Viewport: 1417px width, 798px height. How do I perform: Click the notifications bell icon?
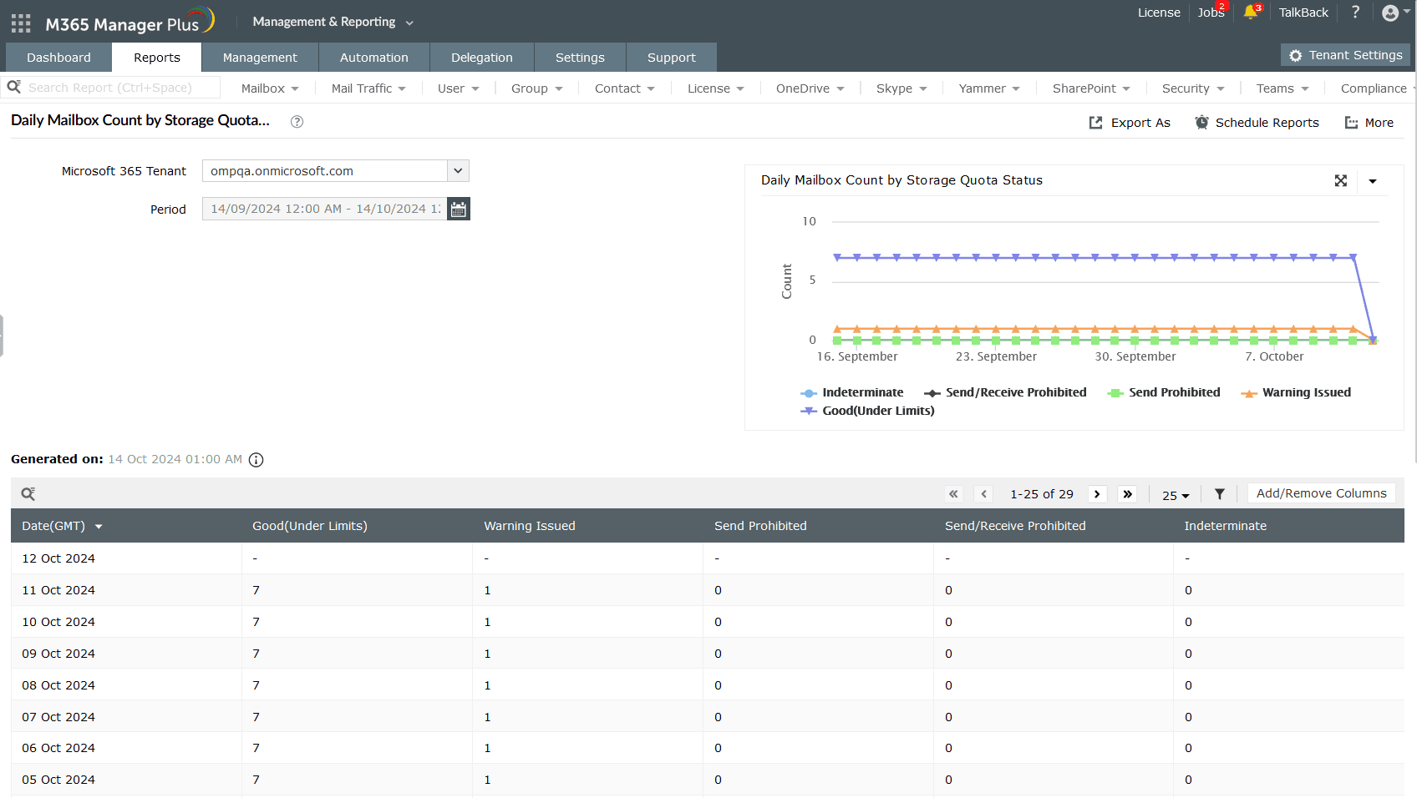1250,13
